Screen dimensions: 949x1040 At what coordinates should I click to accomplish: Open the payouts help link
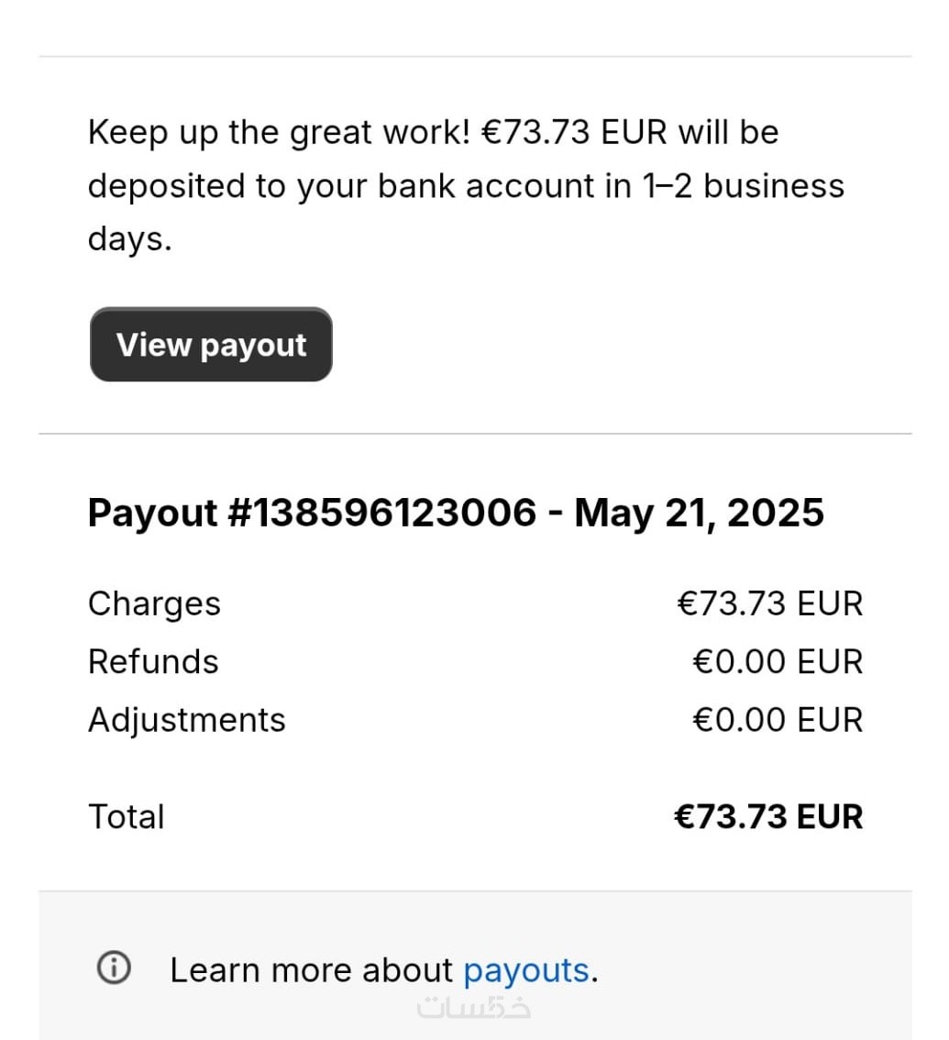[x=525, y=969]
